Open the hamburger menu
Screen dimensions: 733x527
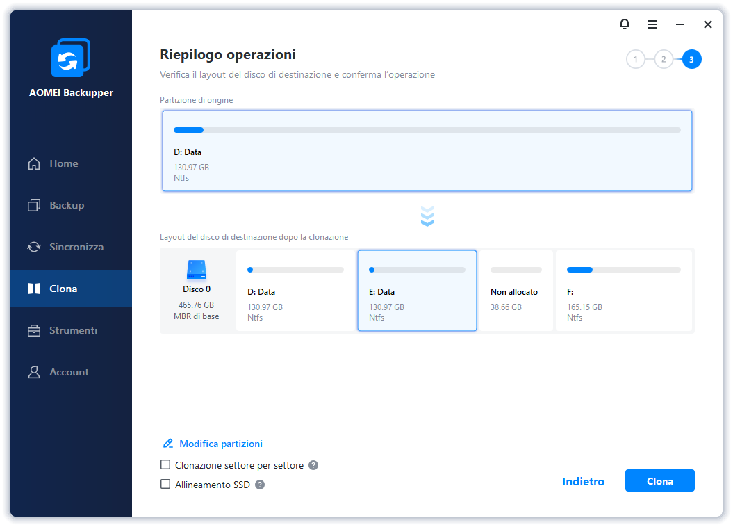[x=652, y=24]
